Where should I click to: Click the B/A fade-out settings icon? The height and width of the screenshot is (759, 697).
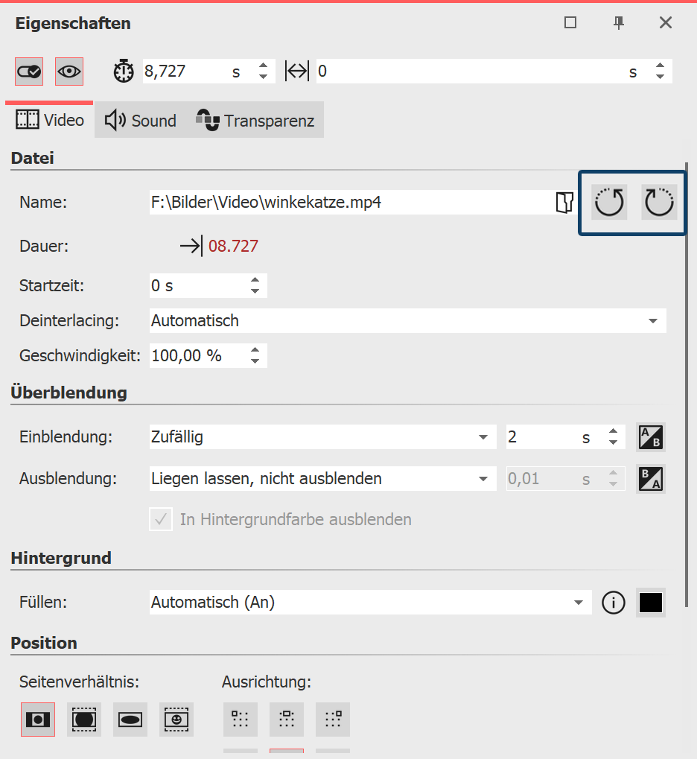(651, 479)
